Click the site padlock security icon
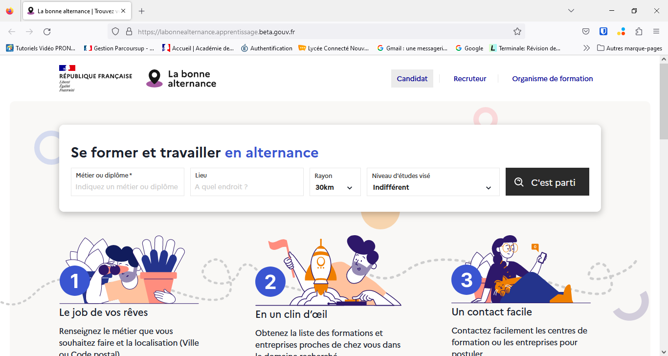 129,32
